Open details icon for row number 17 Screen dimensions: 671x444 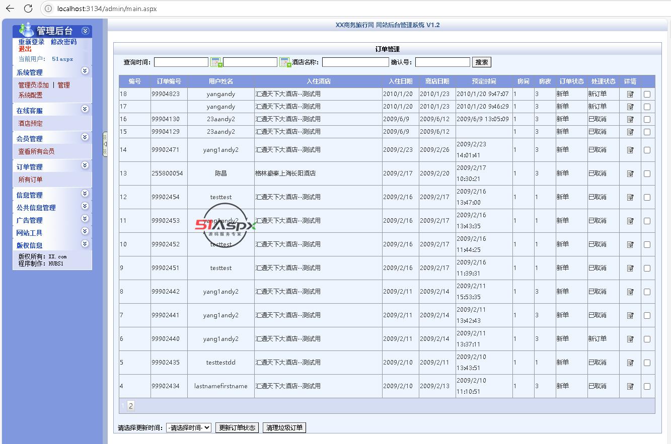[630, 107]
